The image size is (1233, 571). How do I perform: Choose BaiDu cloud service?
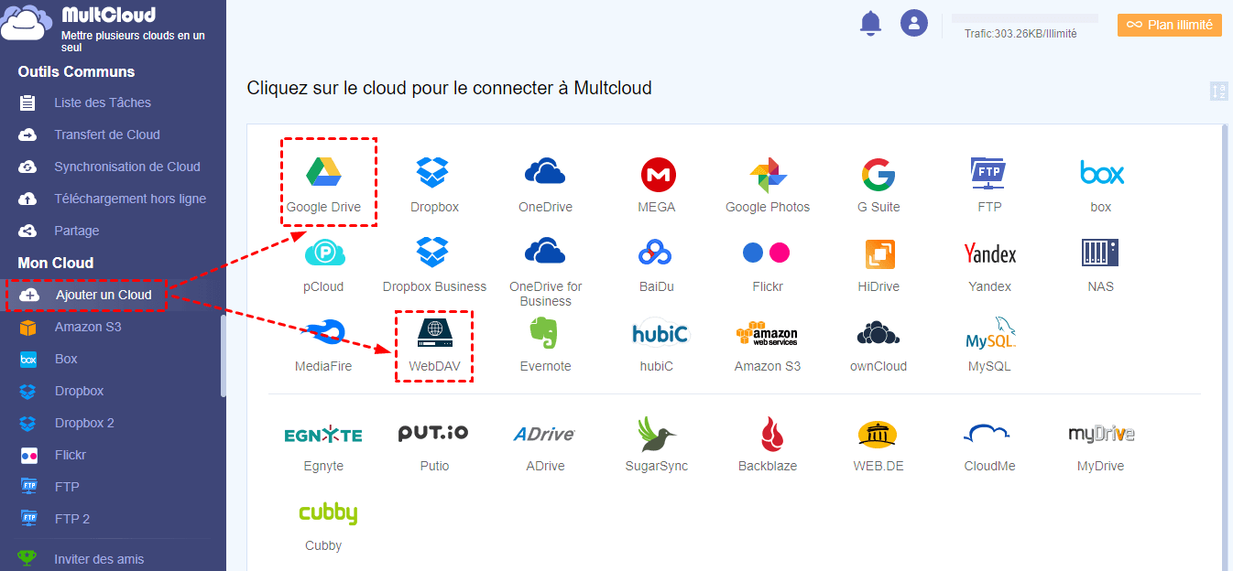(657, 253)
